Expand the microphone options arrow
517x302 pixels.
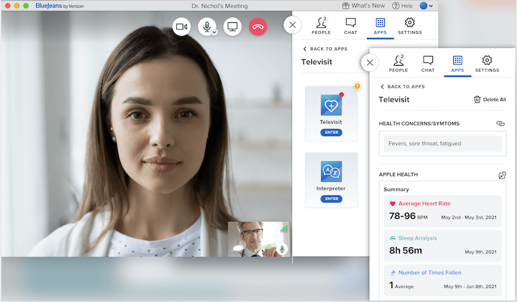(x=214, y=32)
